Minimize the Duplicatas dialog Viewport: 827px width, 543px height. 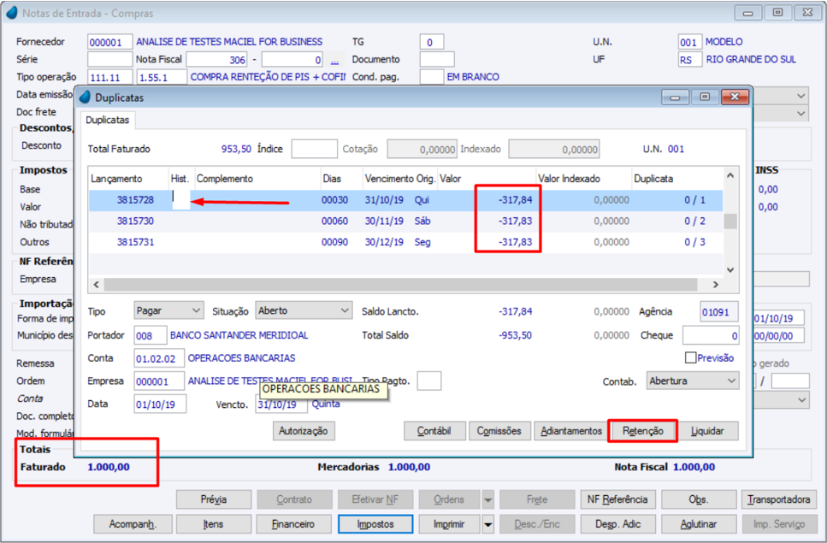click(x=676, y=97)
